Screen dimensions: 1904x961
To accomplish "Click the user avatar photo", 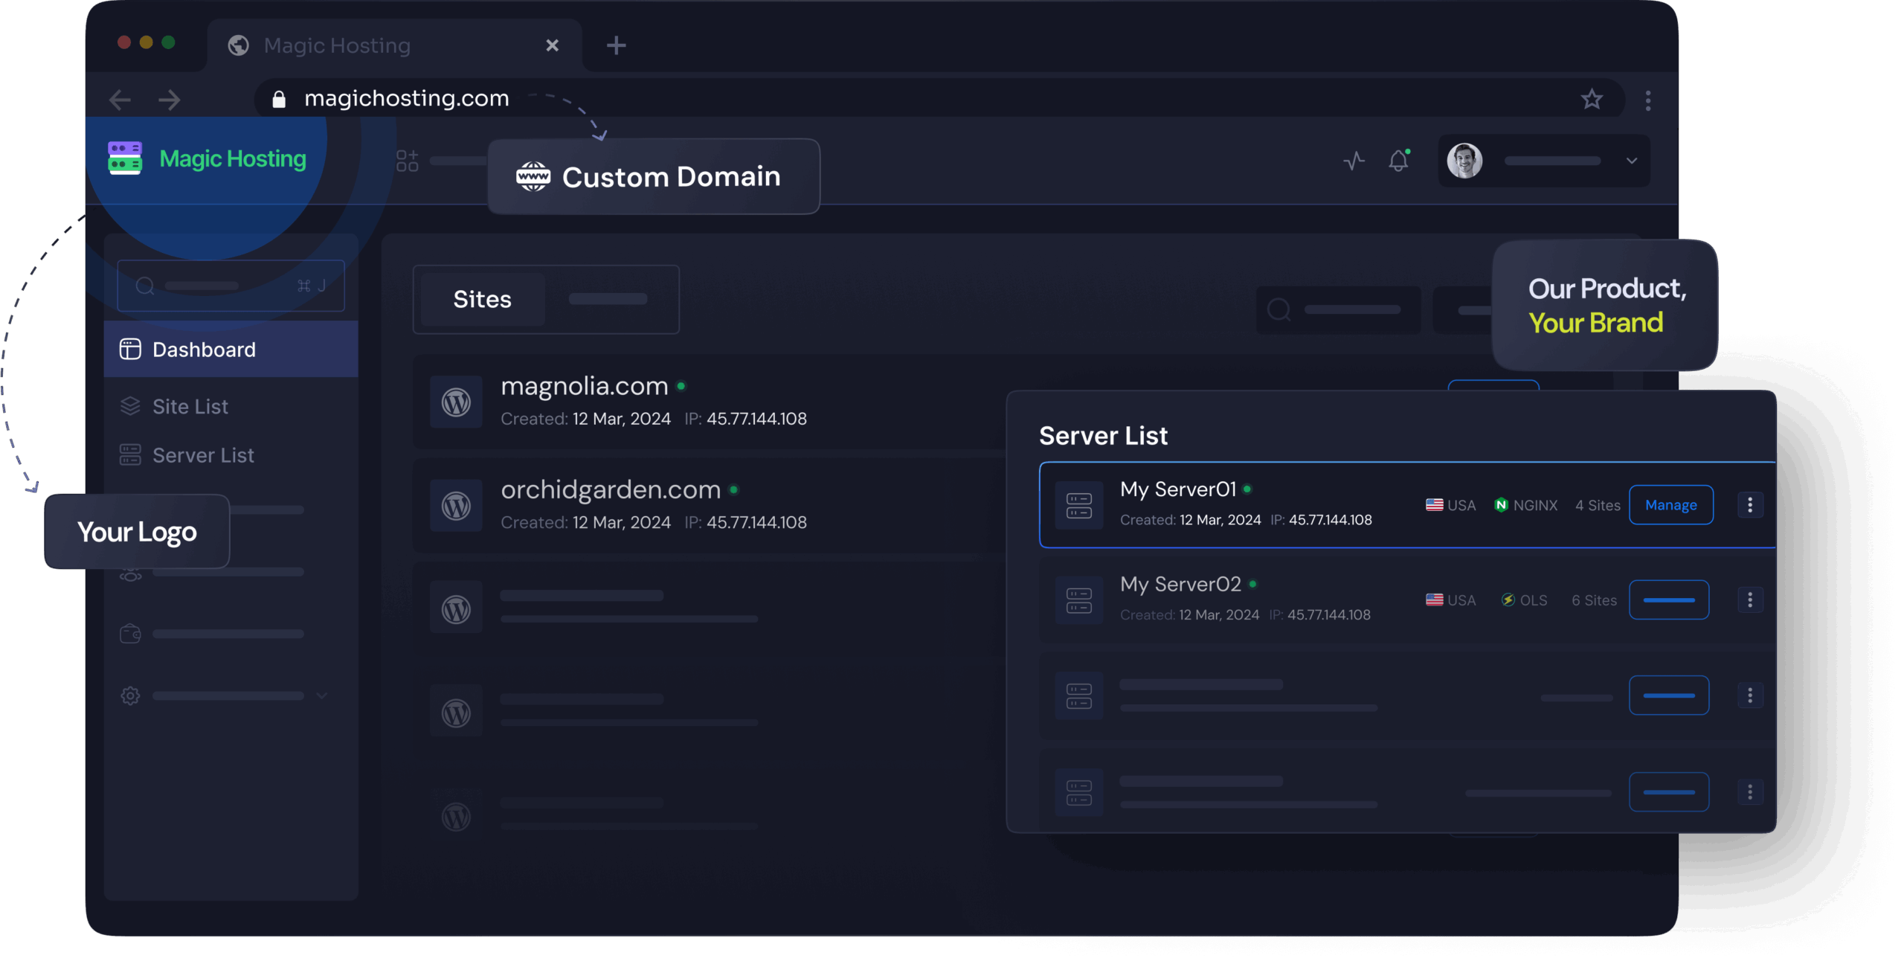I will [1464, 161].
